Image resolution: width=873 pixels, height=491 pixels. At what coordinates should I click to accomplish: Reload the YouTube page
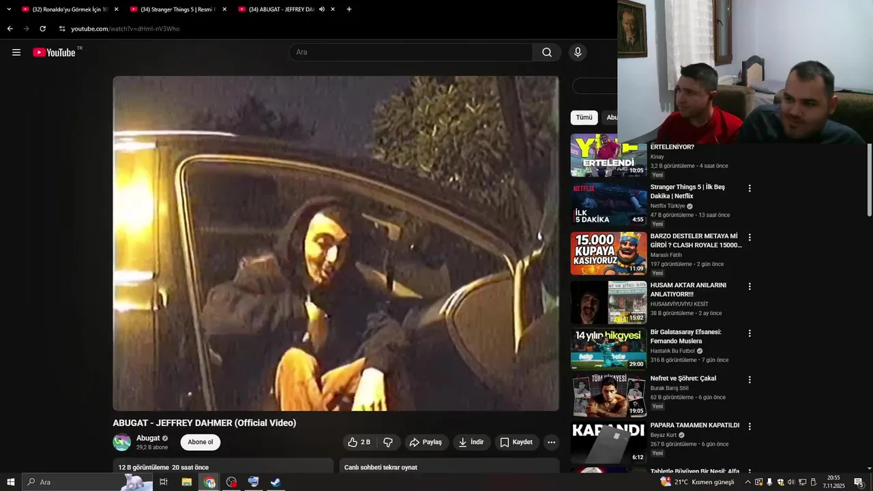click(x=42, y=29)
